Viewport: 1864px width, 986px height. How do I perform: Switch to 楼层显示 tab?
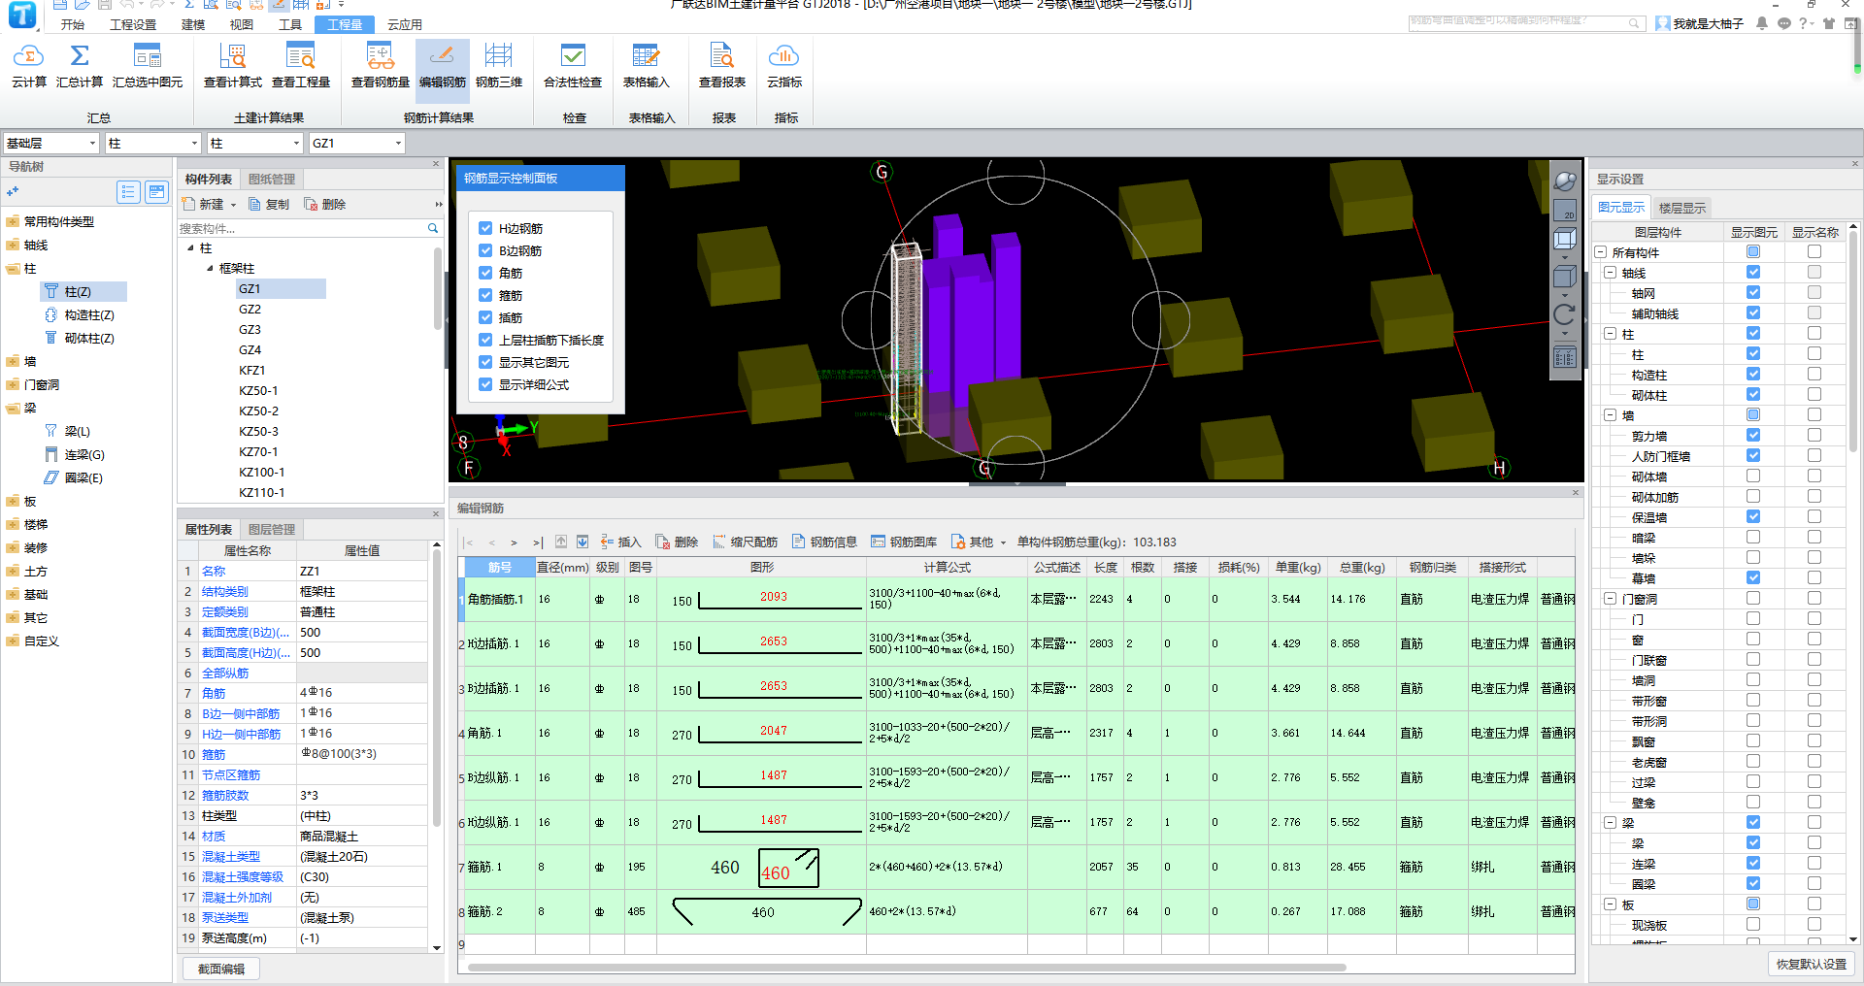(1682, 208)
